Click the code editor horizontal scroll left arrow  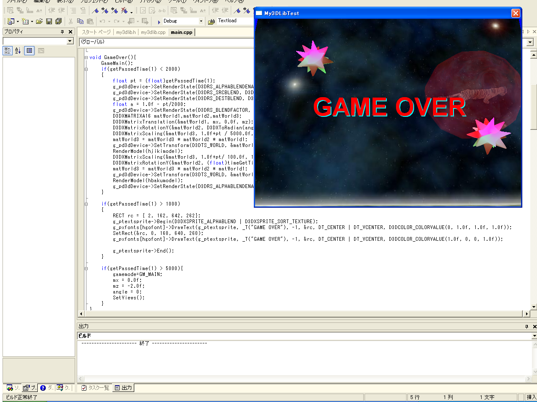[81, 314]
